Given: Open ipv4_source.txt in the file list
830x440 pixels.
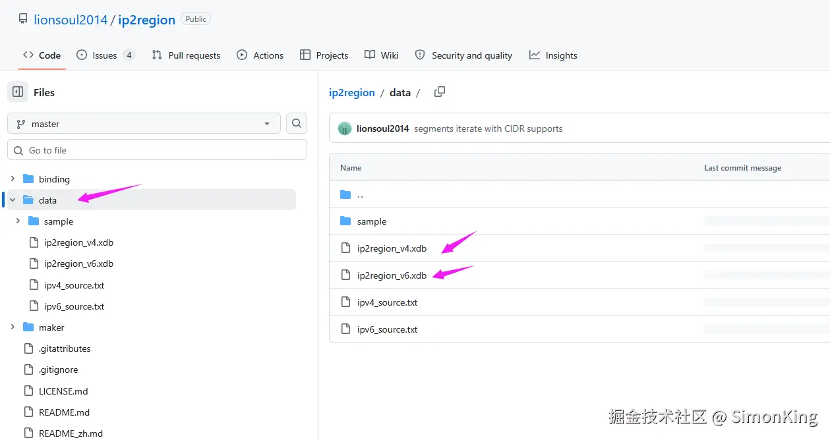Looking at the screenshot, I should tap(388, 302).
